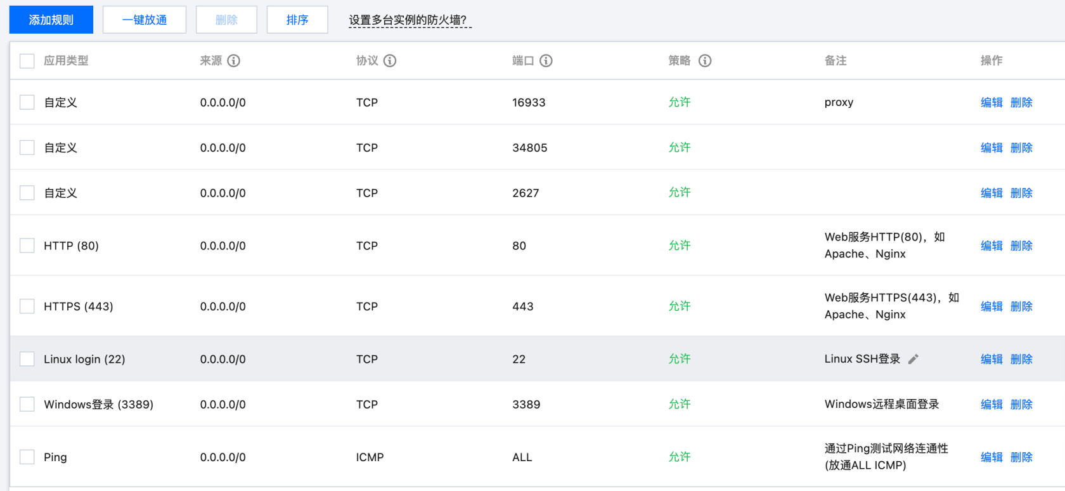Click the port value 34805
Screen dimensions: 1065x491
(x=530, y=148)
